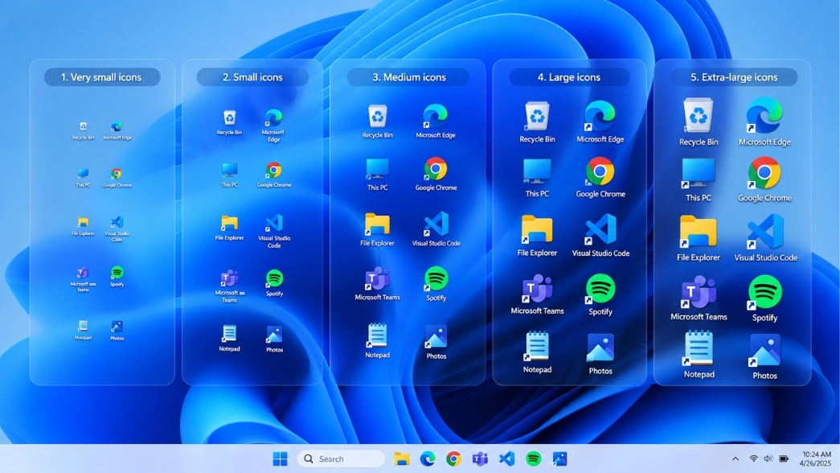Select Visual Studio Code in Medium icons panel
The image size is (840, 473).
[436, 229]
